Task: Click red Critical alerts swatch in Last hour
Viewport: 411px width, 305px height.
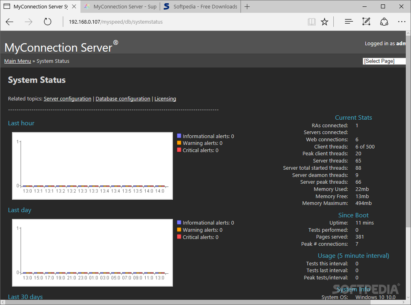Action: 179,150
